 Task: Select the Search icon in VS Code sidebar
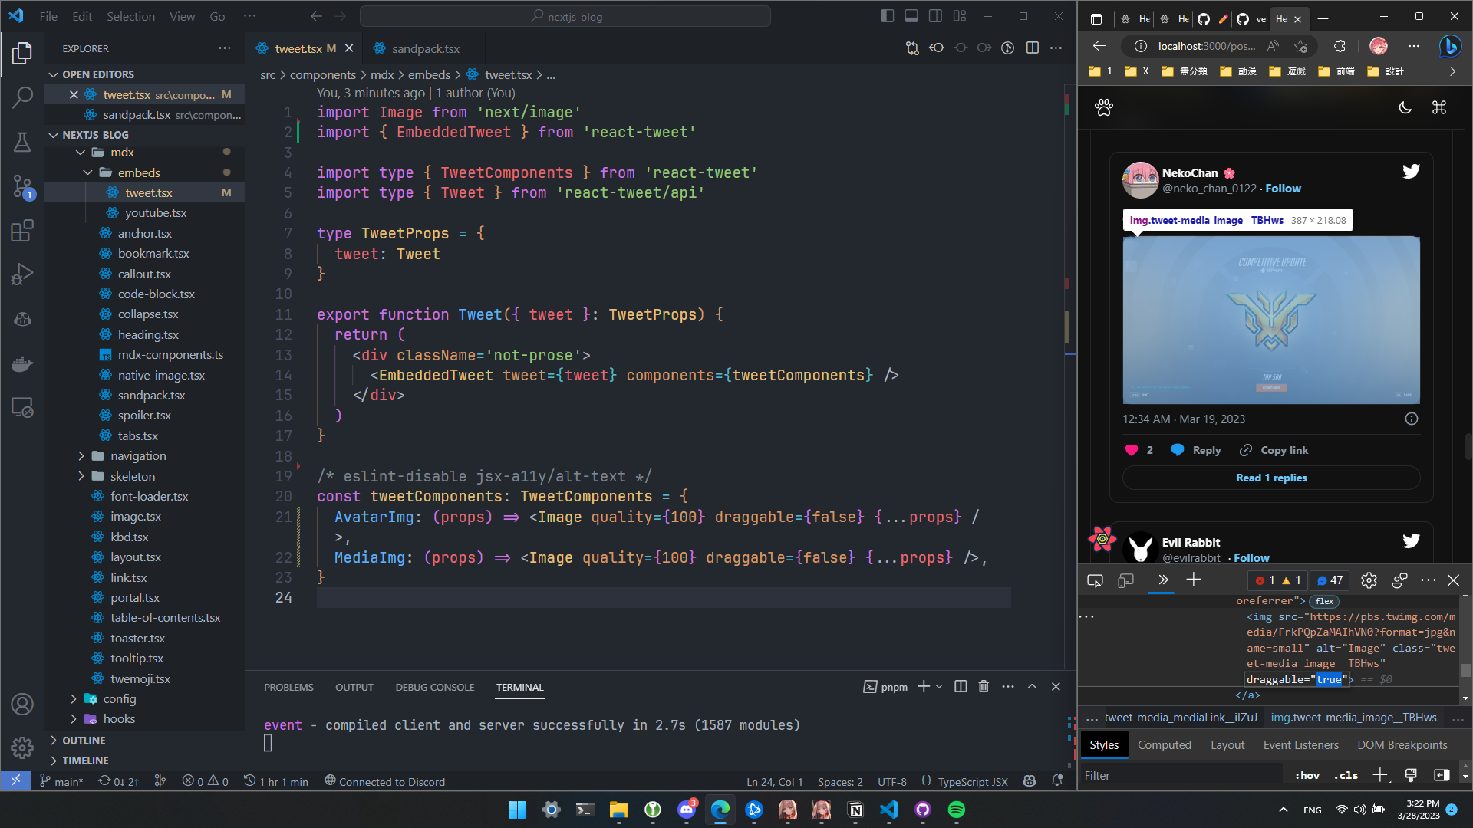coord(22,98)
